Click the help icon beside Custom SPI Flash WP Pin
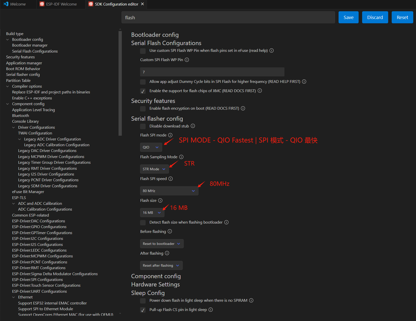The image size is (416, 321). [x=187, y=60]
